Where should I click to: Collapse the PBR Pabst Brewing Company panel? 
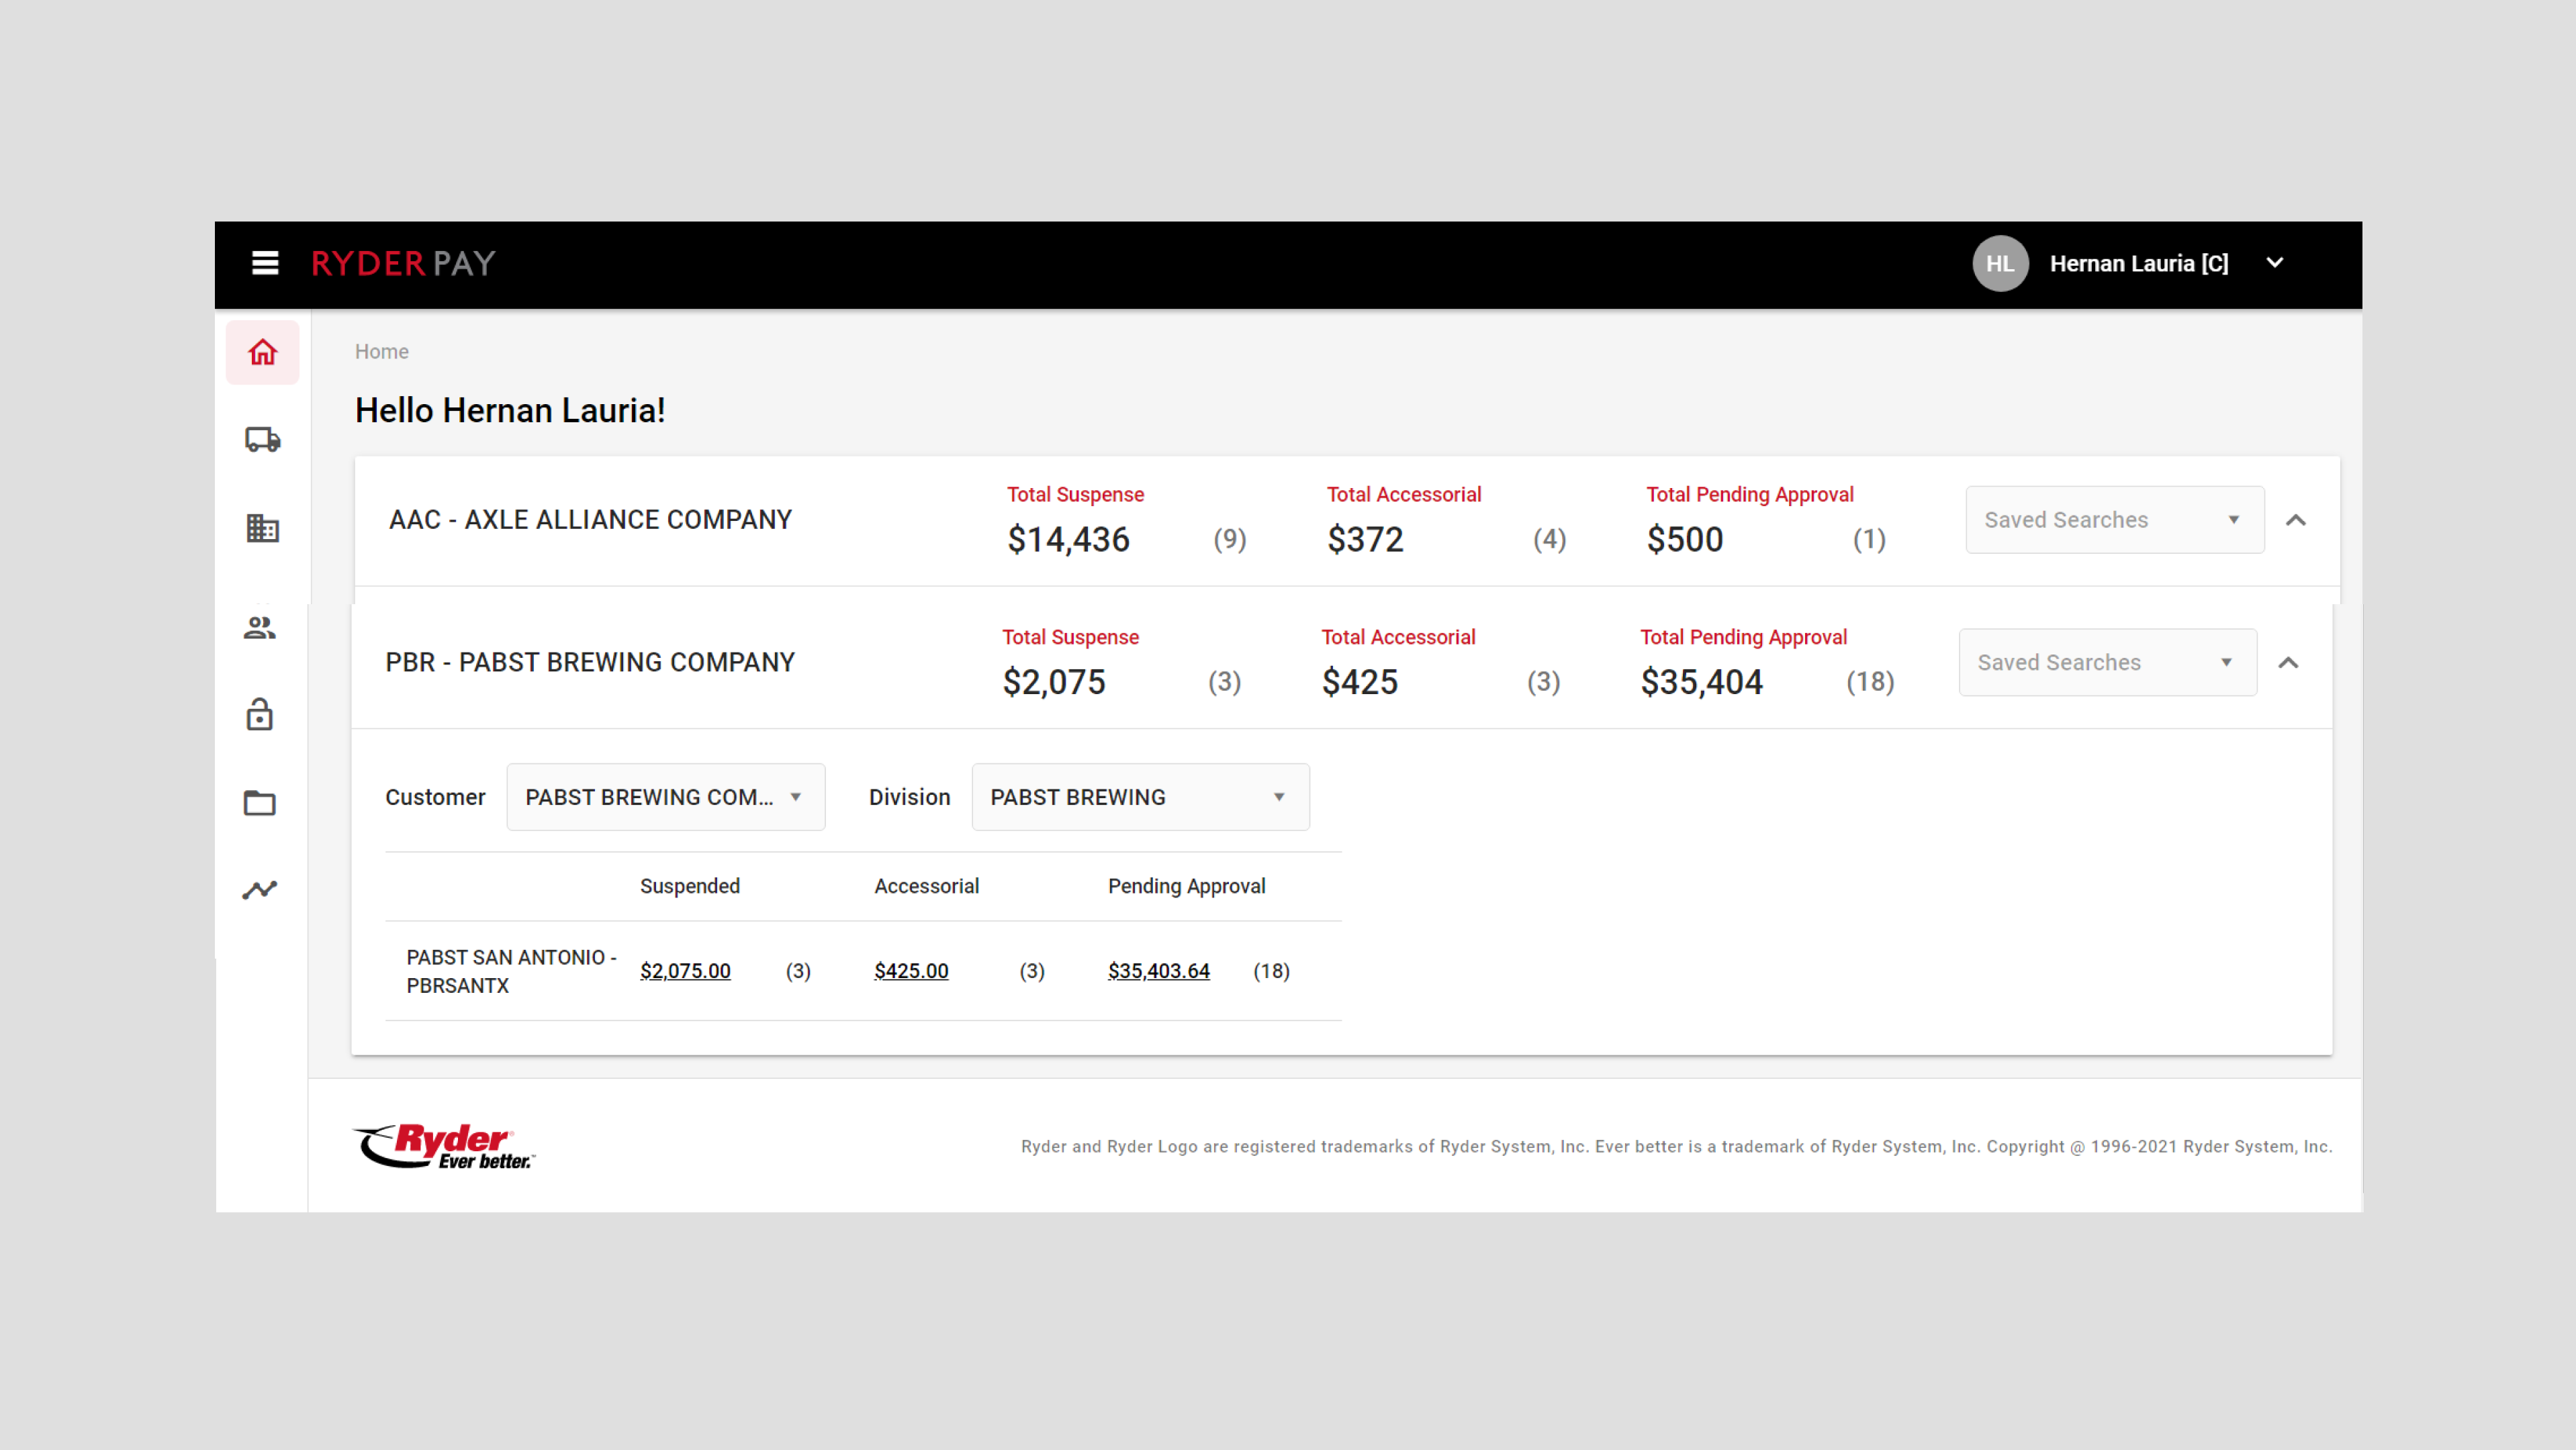pos(2289,663)
